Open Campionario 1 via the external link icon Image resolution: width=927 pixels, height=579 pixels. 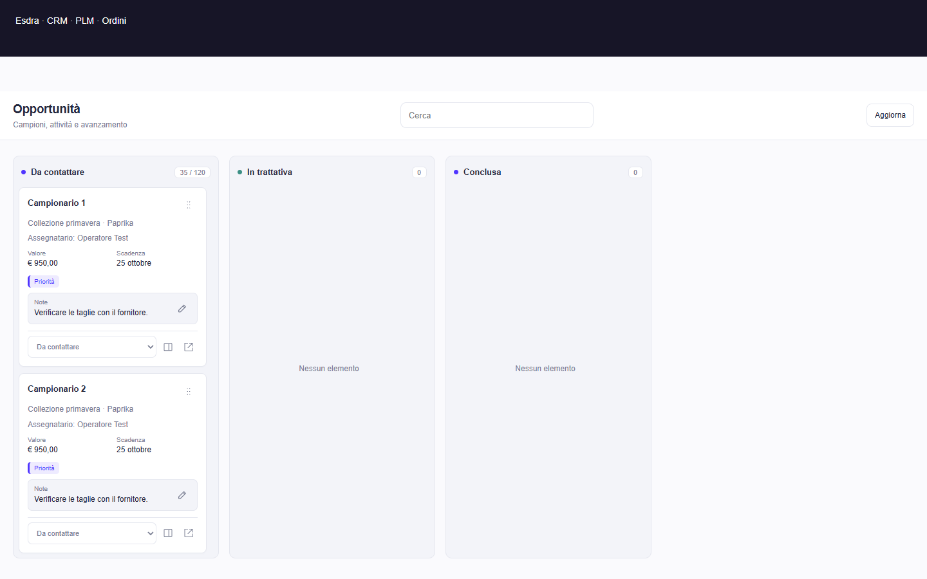(x=189, y=347)
